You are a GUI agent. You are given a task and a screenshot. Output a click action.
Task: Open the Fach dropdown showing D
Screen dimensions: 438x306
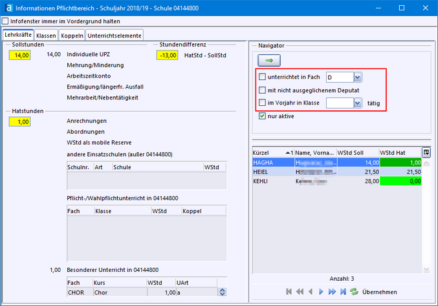tap(358, 77)
